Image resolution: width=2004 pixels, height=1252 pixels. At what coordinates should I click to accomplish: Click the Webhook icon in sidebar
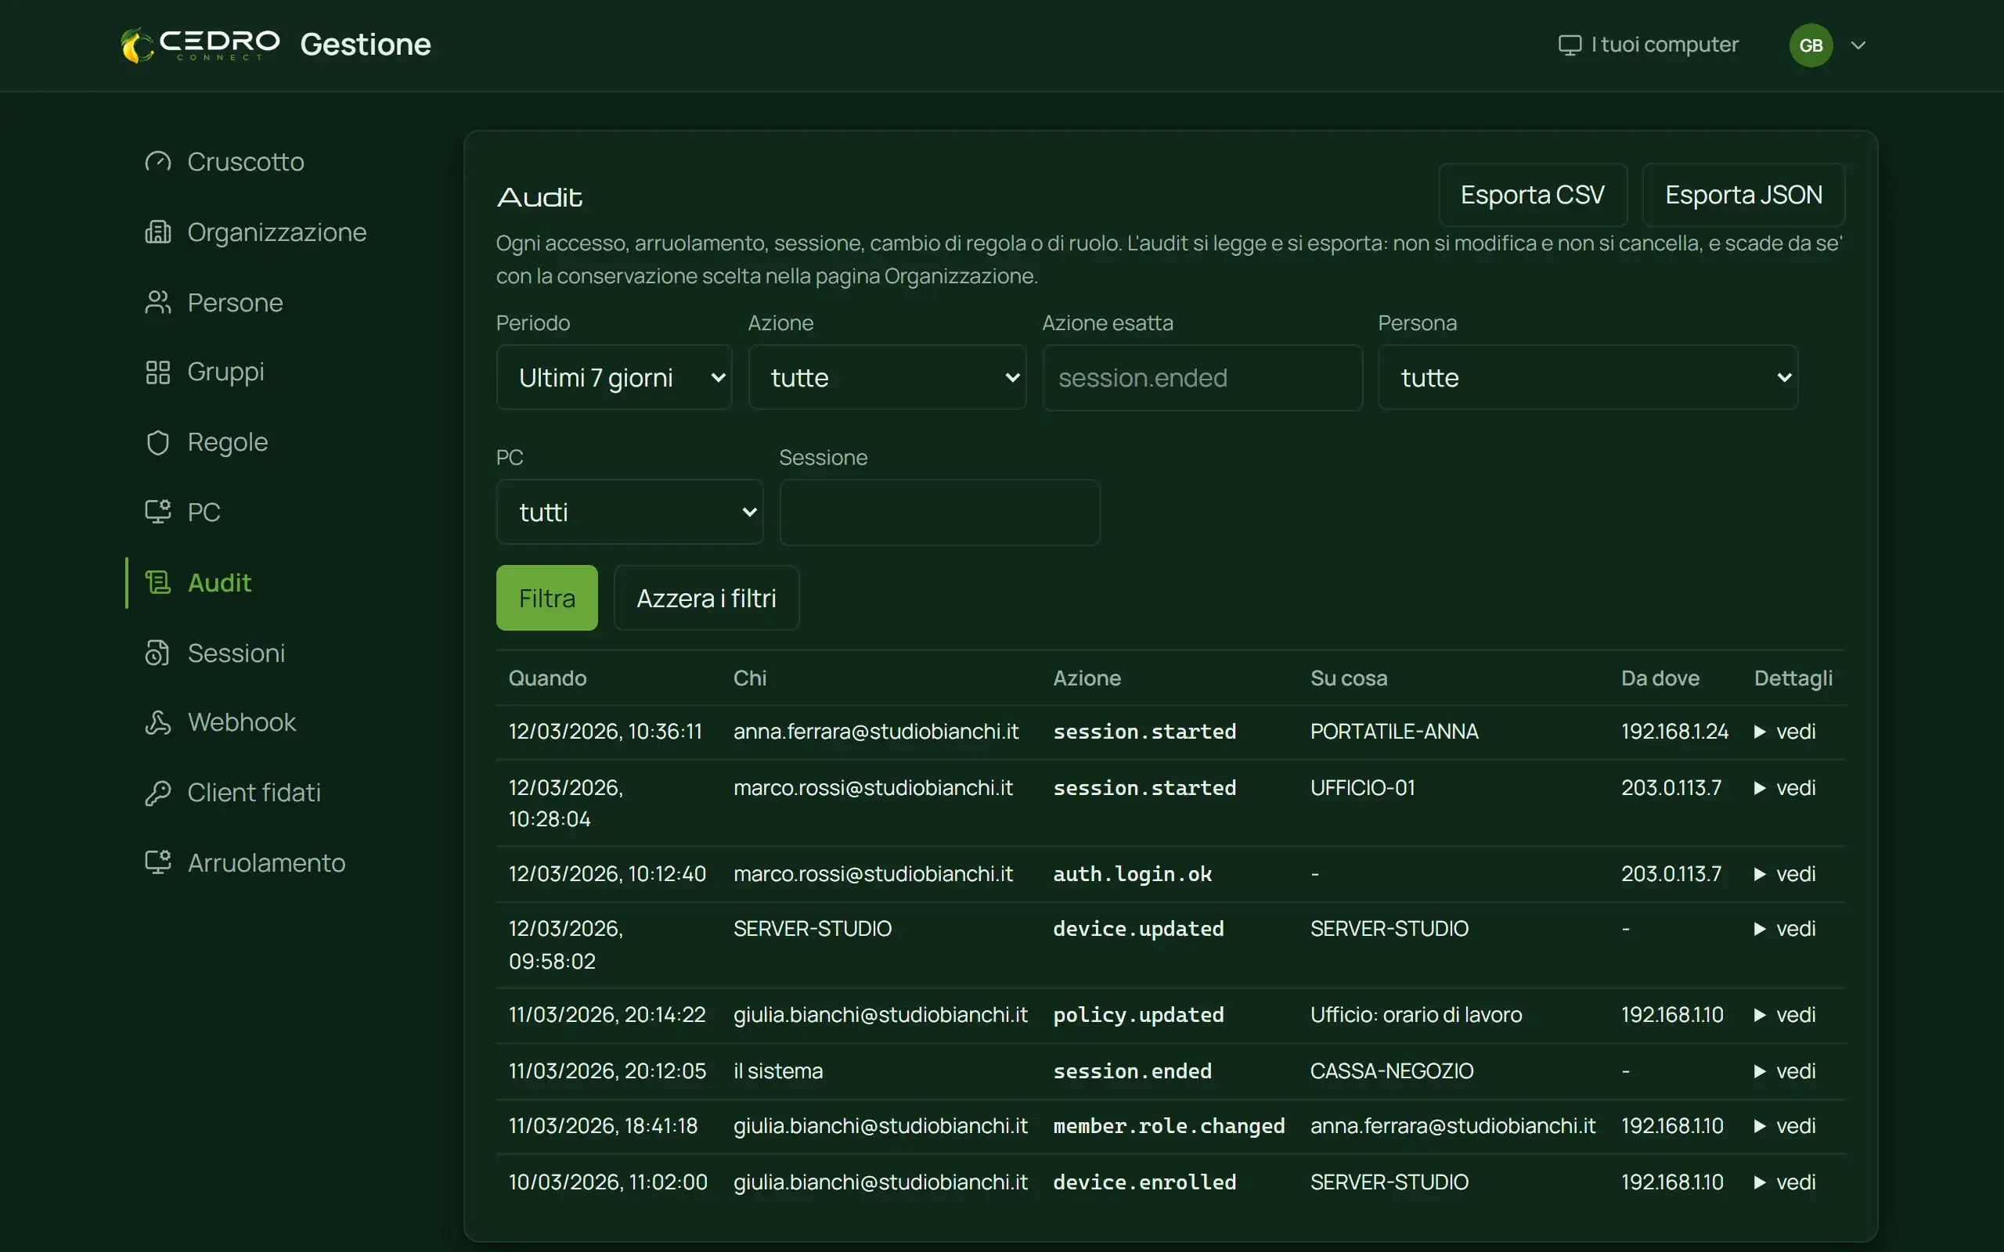157,722
